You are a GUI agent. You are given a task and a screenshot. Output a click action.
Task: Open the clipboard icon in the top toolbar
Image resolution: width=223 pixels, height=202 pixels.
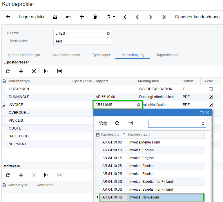pos(108,17)
